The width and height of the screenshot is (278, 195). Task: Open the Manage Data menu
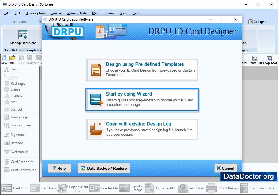point(77,13)
